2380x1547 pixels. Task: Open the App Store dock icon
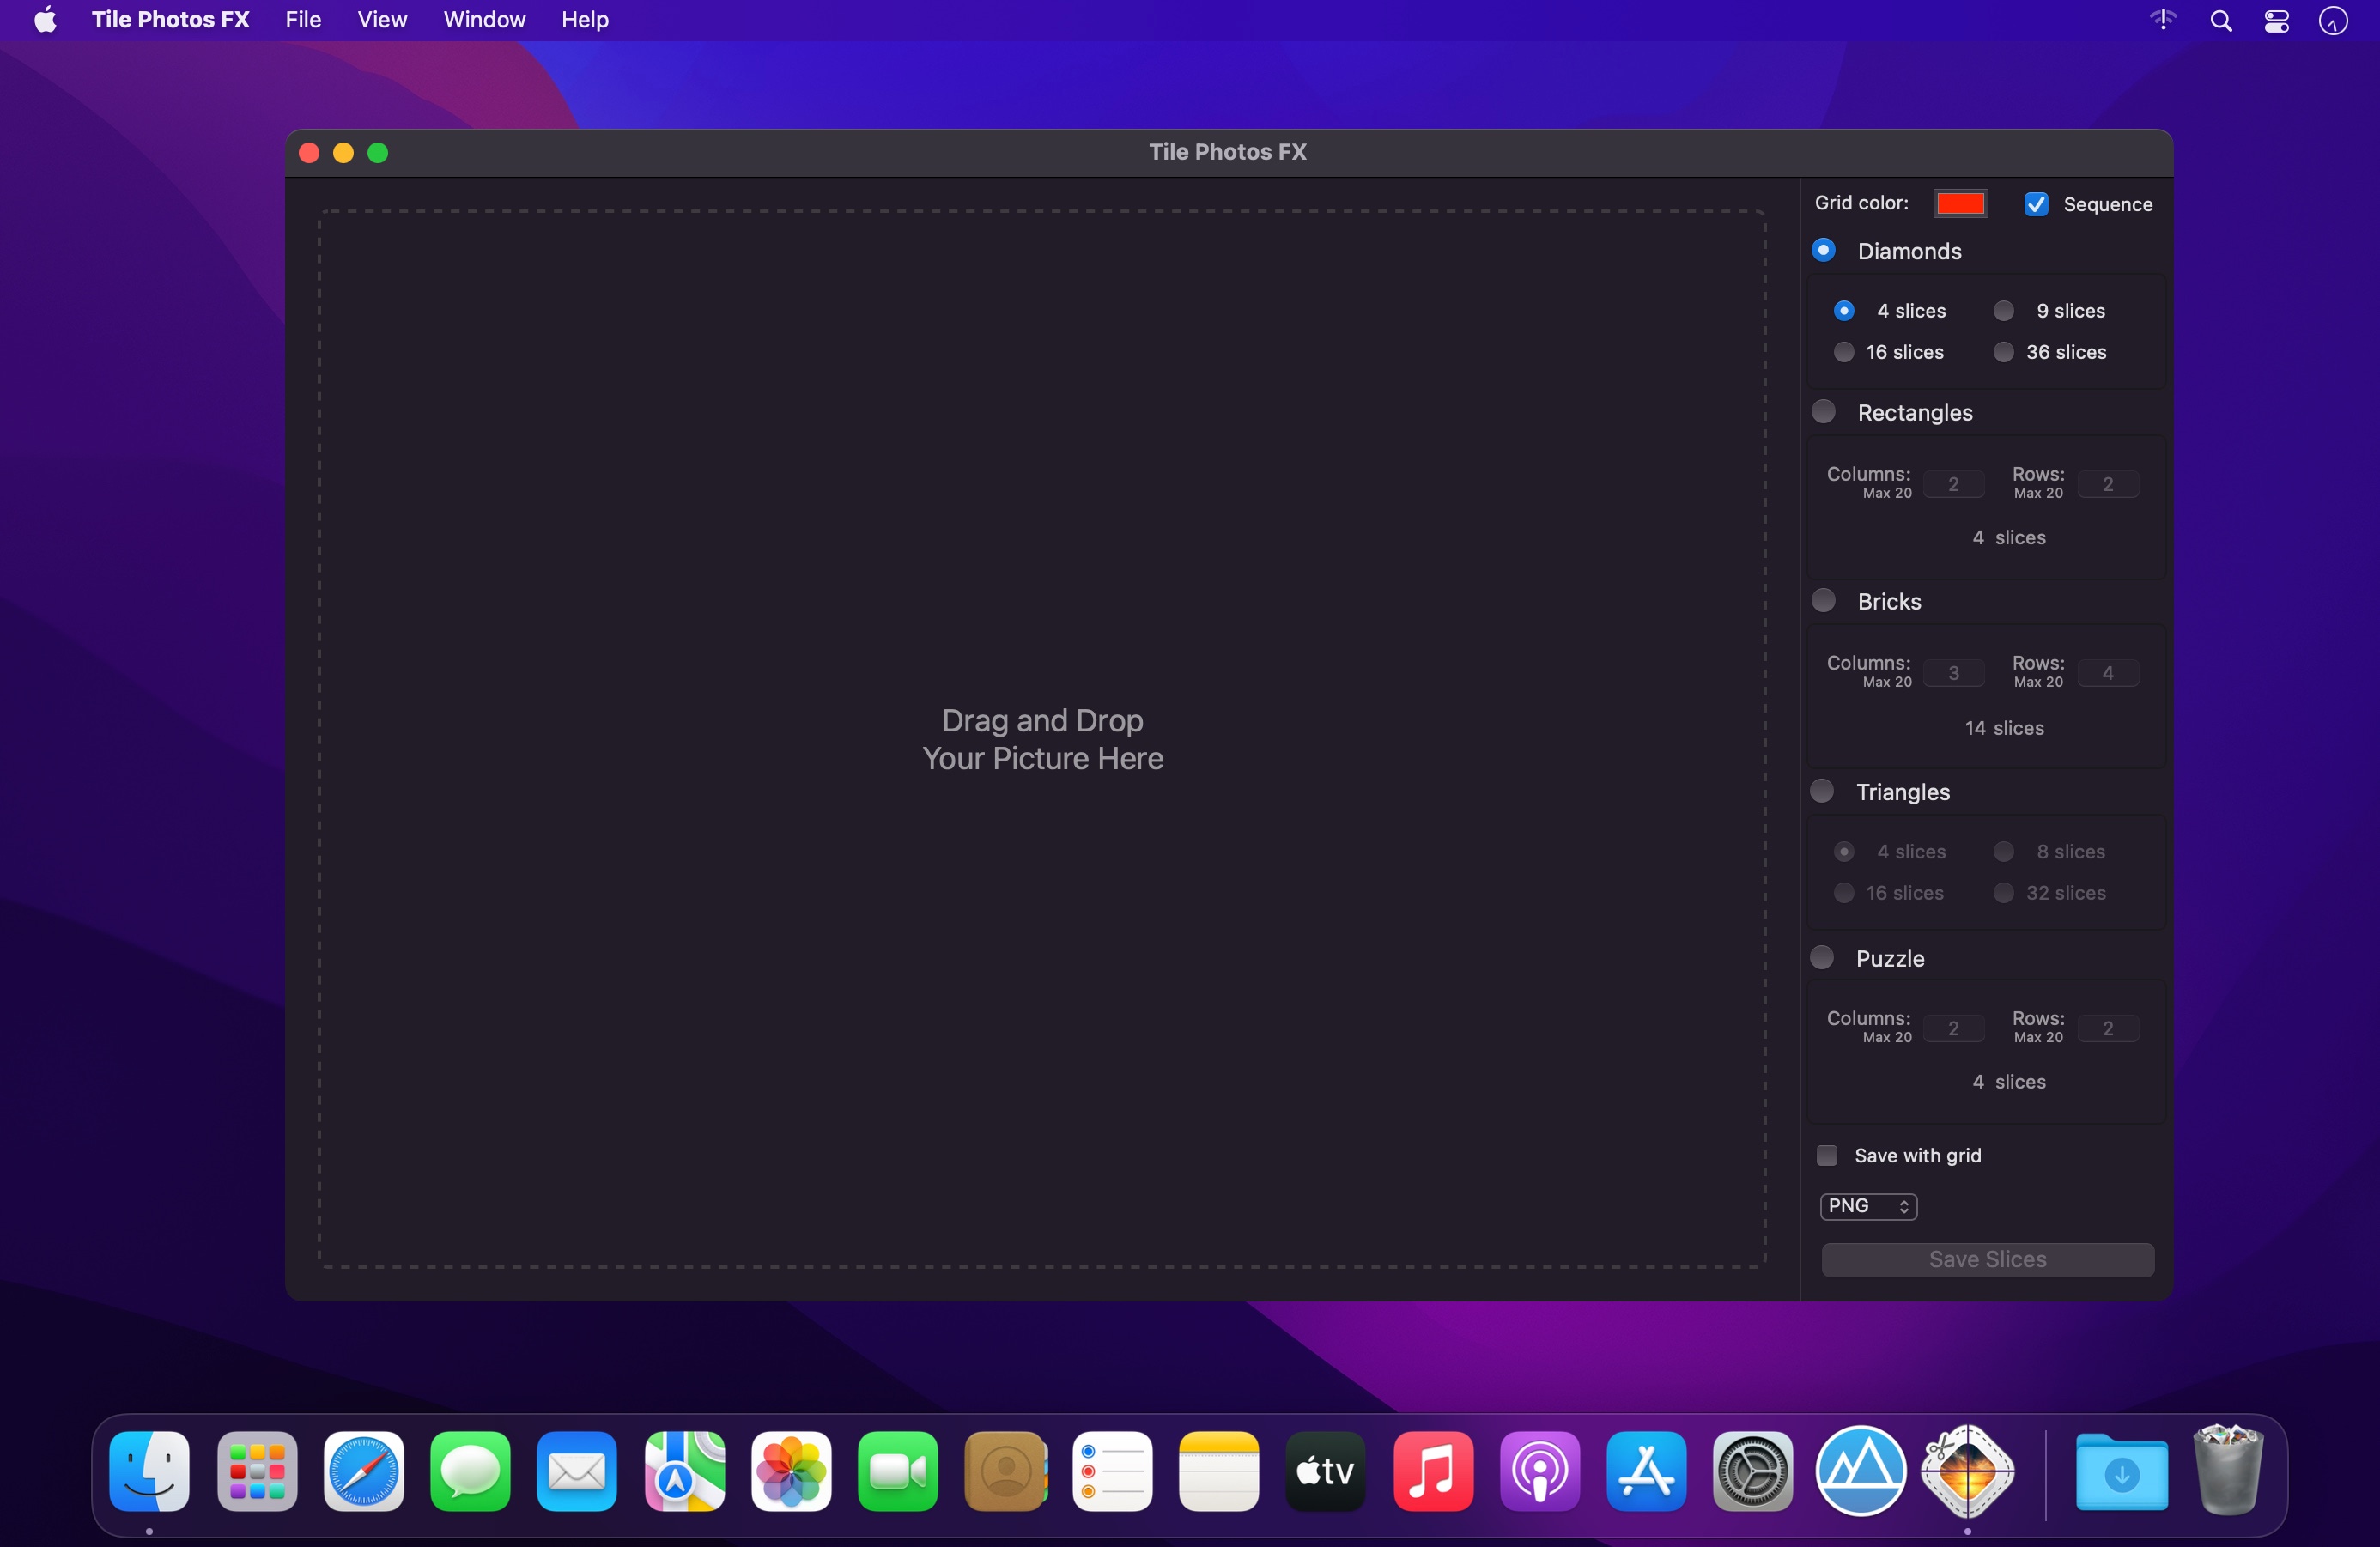1645,1470
